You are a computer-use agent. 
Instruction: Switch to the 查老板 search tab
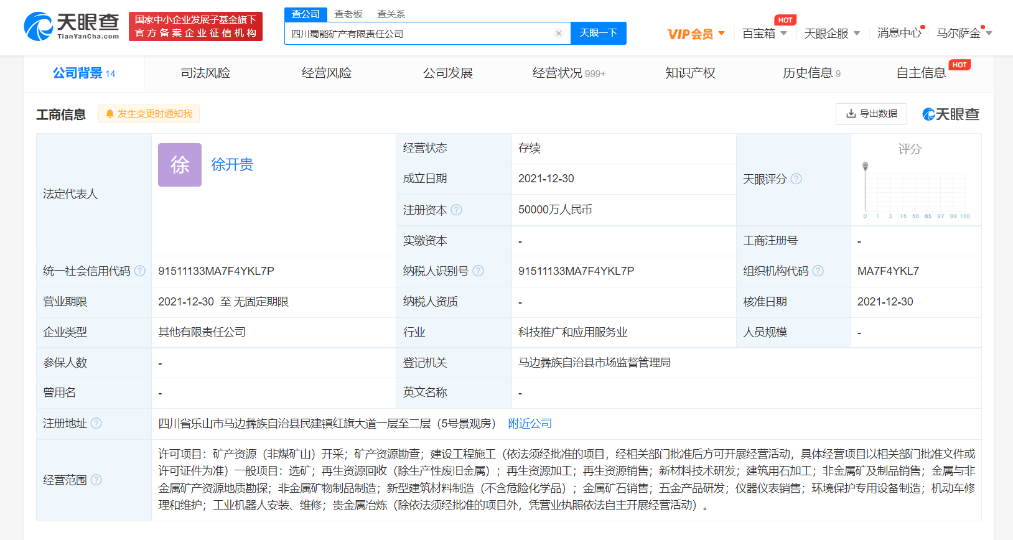coord(348,14)
